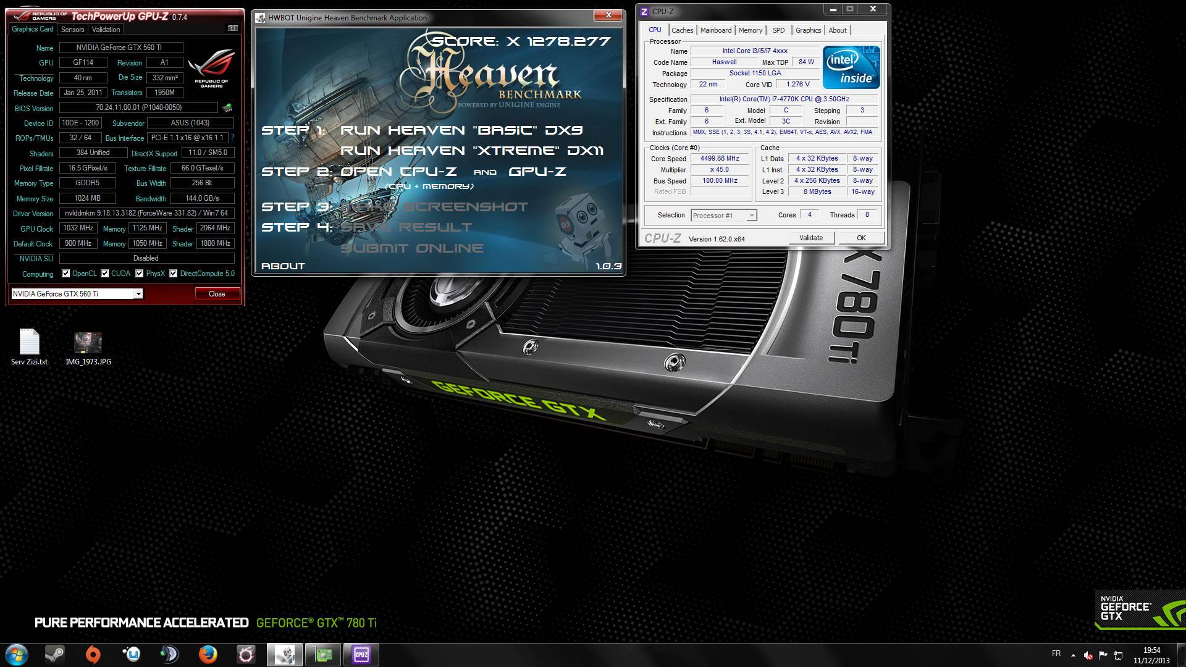Screen dimensions: 1186x667
Task: Click OK in CPU-Z
Action: [861, 238]
